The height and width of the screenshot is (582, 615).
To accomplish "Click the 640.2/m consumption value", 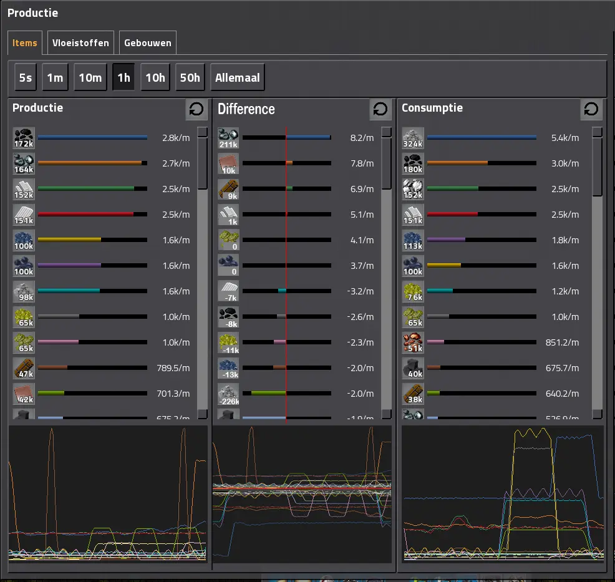I will pyautogui.click(x=562, y=394).
